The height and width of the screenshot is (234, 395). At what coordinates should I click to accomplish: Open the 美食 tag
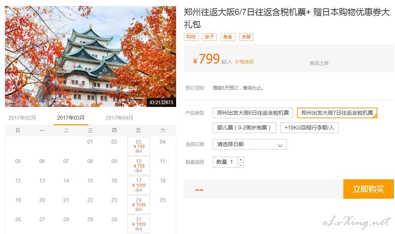(228, 37)
